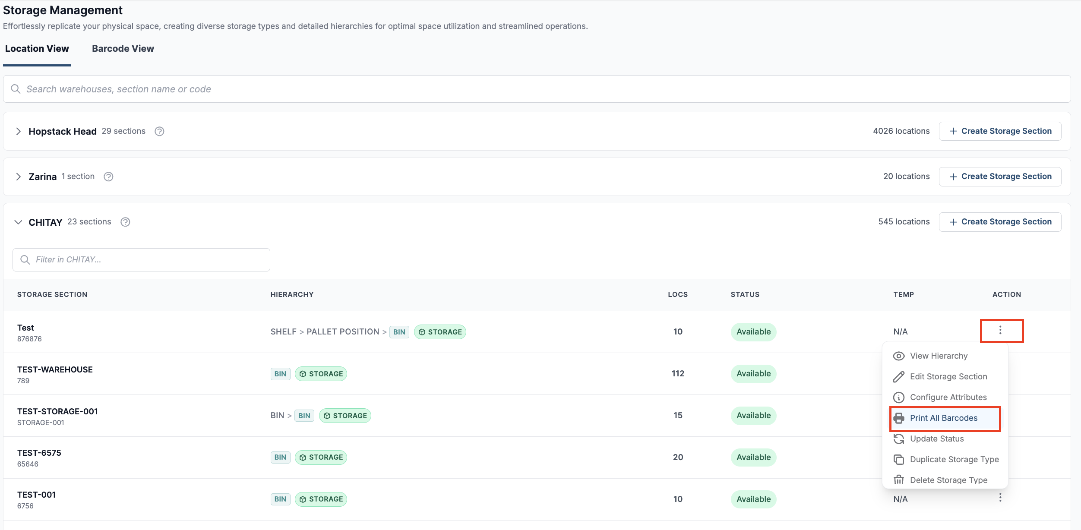Image resolution: width=1081 pixels, height=530 pixels.
Task: Click the 112 locs value
Action: [x=678, y=374]
